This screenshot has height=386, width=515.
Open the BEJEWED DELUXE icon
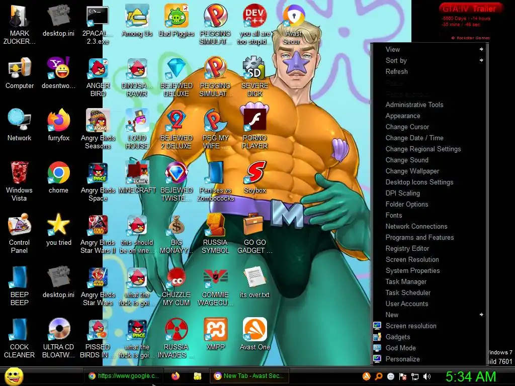tap(177, 77)
